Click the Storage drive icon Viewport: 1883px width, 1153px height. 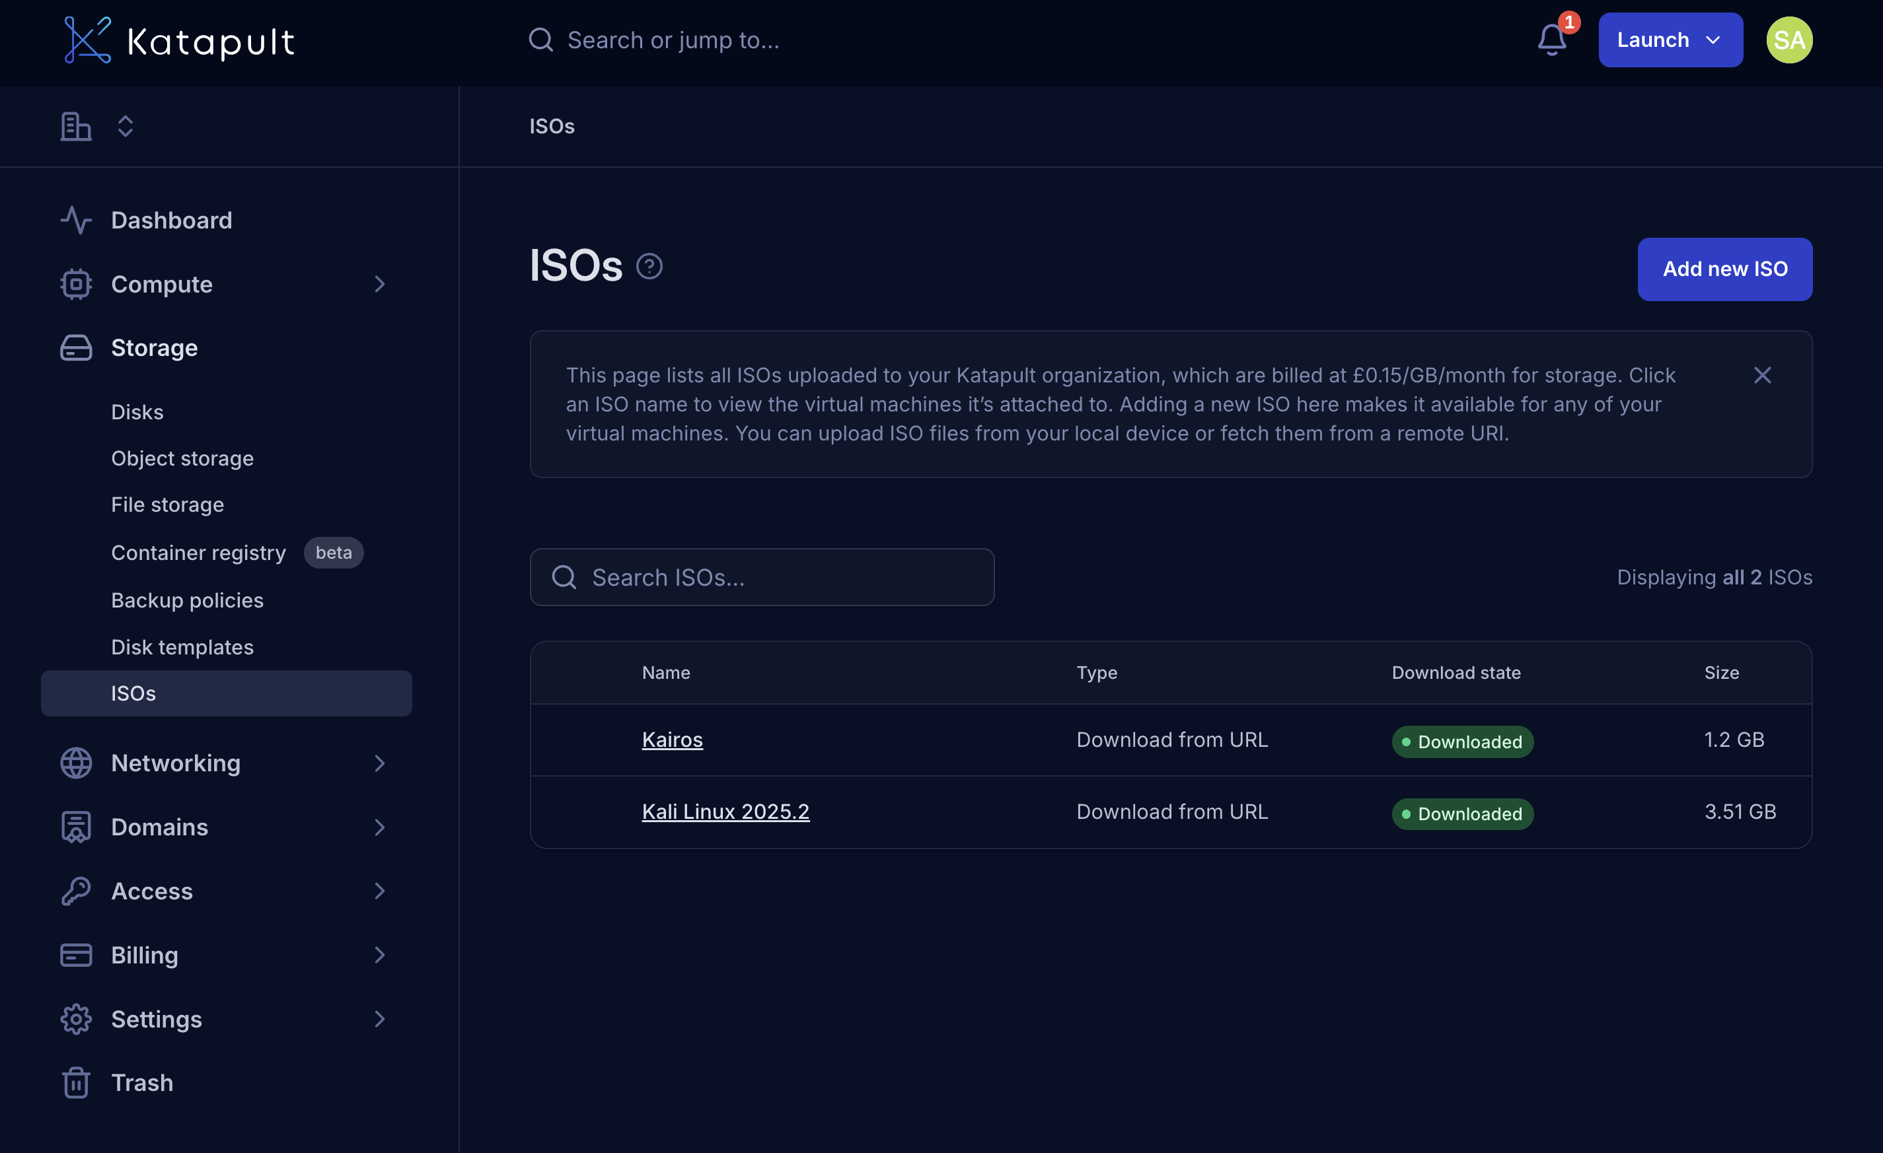(76, 347)
